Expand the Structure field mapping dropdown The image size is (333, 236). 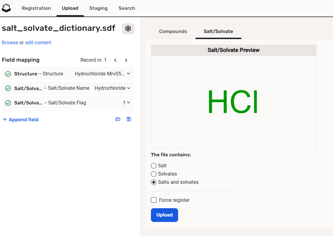(128, 74)
